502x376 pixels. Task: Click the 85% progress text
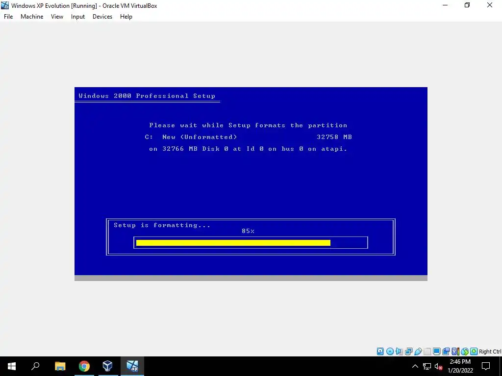(248, 231)
